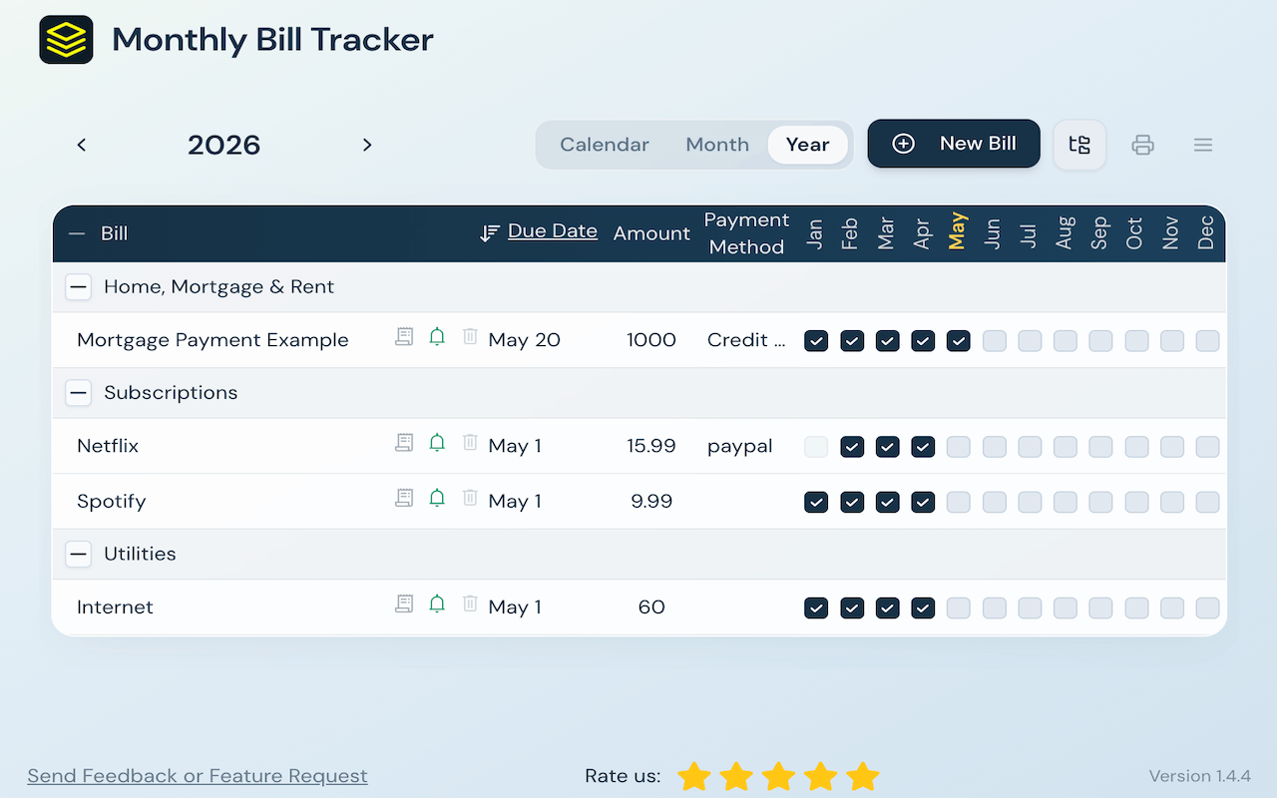The height and width of the screenshot is (798, 1277).
Task: Select the Netflix bill name
Action: click(x=108, y=446)
